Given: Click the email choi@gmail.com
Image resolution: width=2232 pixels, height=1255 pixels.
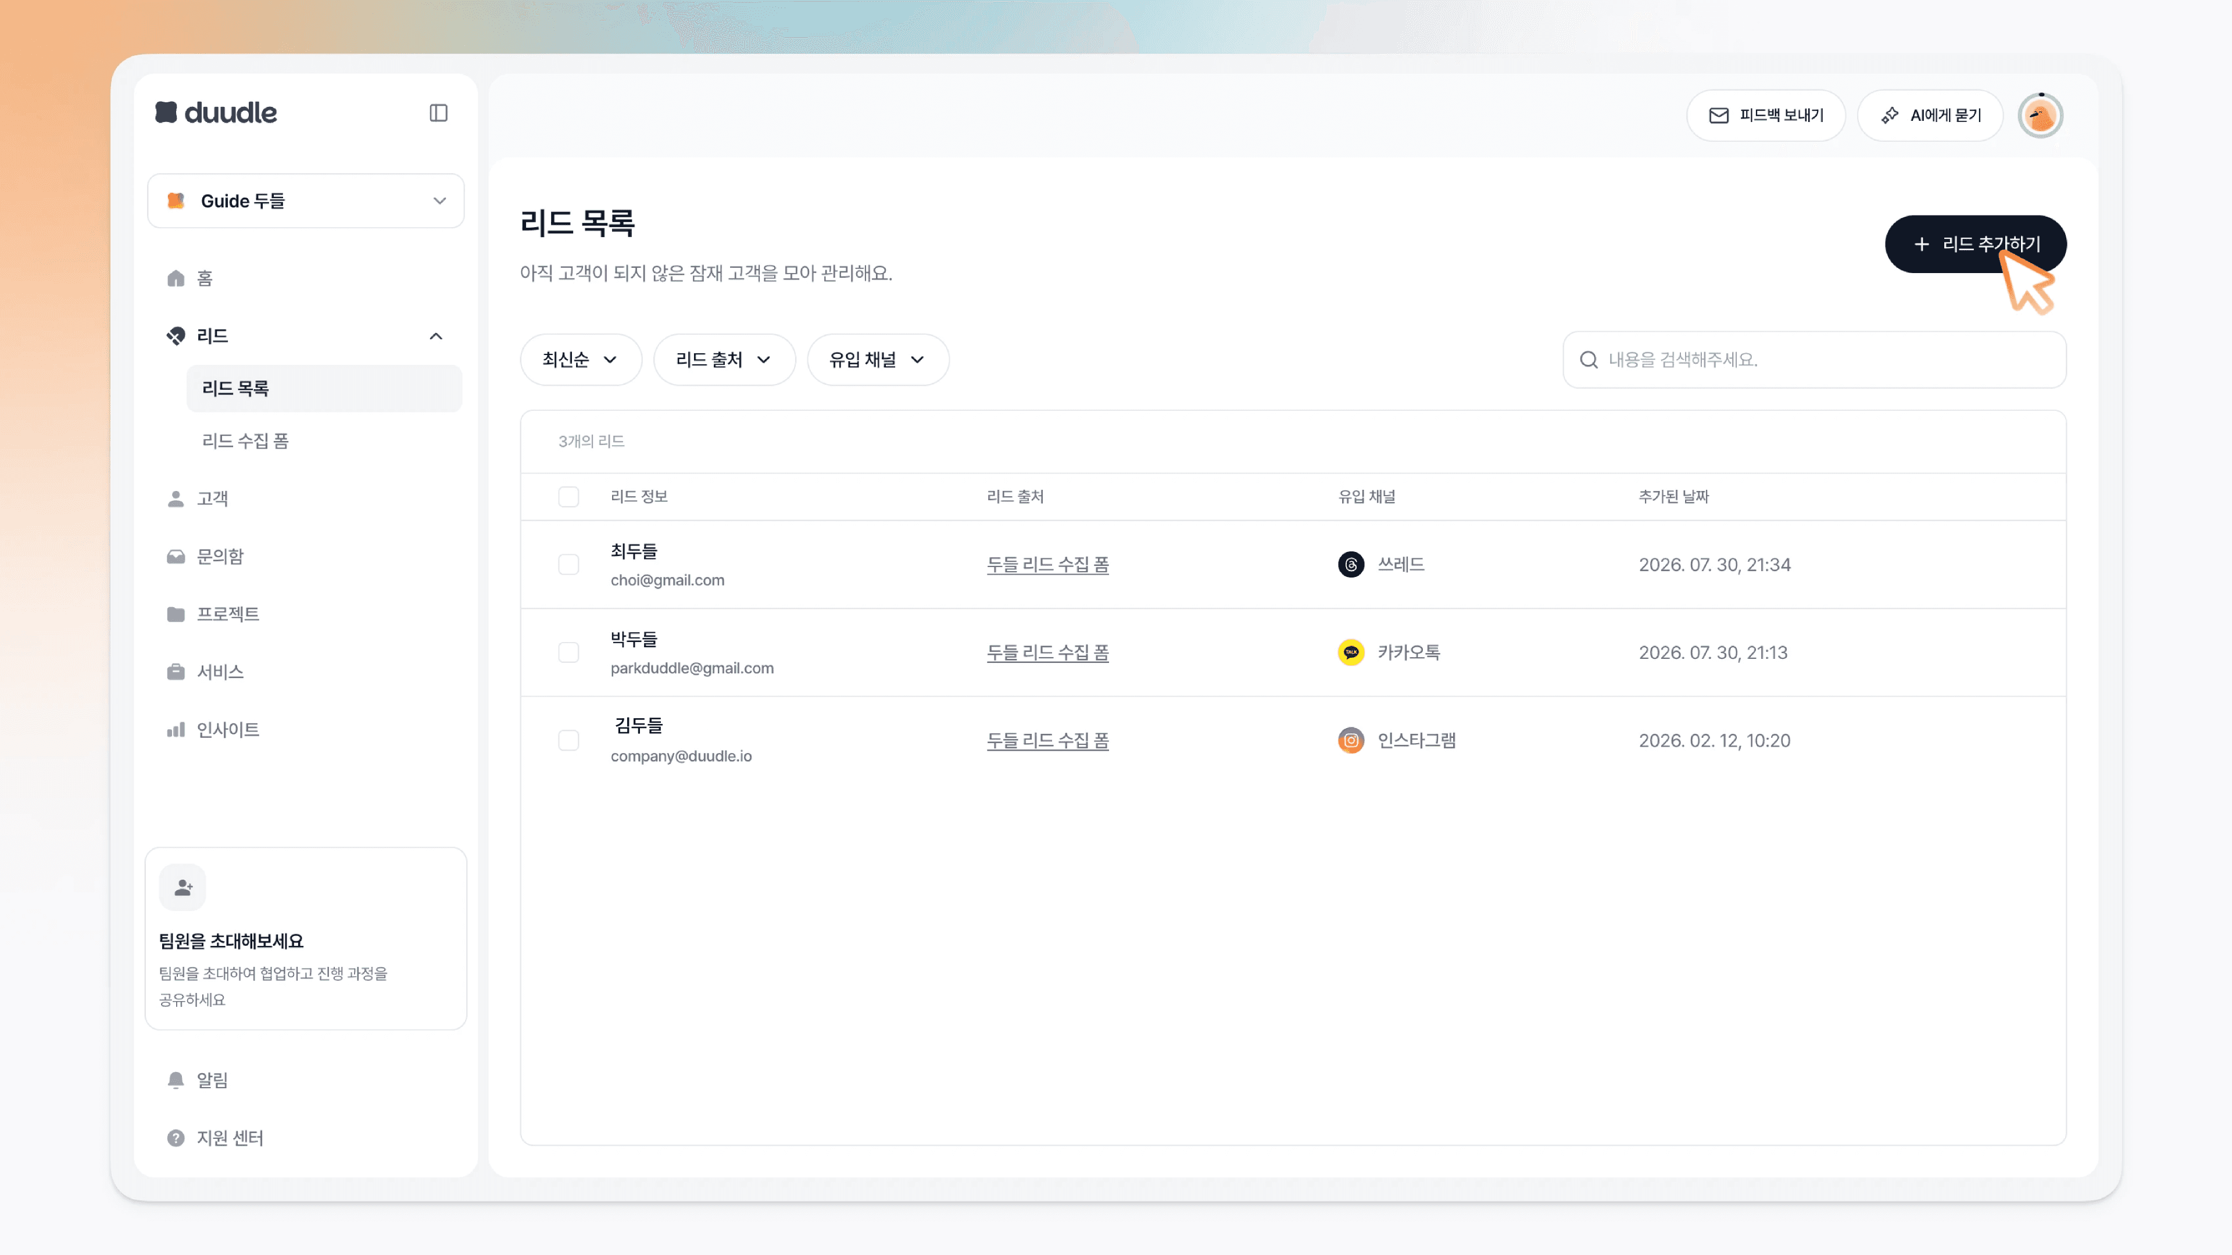Looking at the screenshot, I should coord(667,580).
